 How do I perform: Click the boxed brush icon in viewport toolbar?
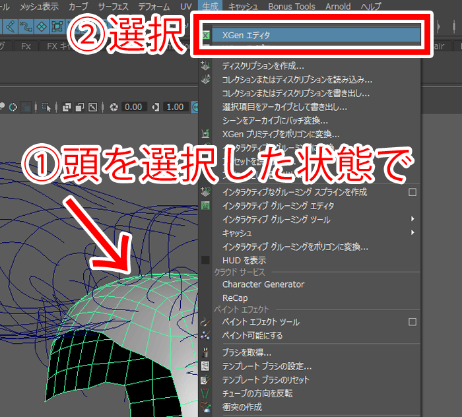click(93, 107)
